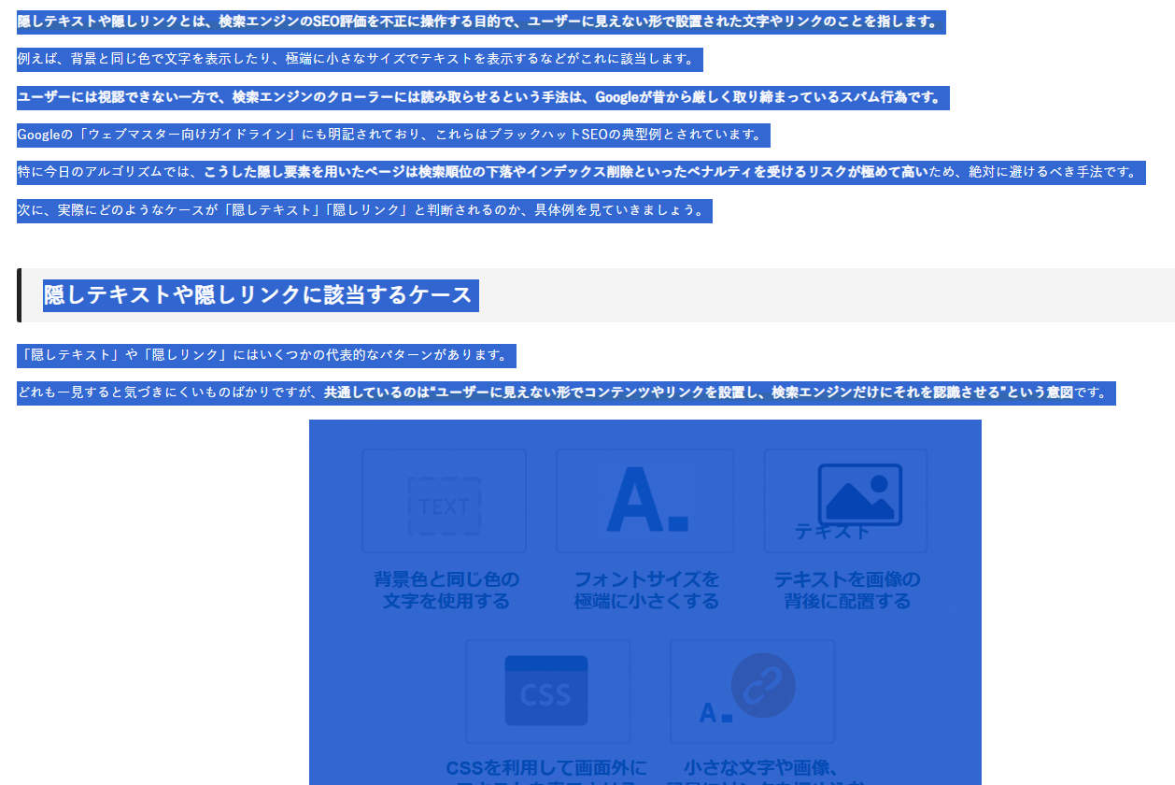This screenshot has height=785, width=1175.
Task: Click bold paragraph starting 'ユーザーには視認できない一方で'
Action: point(482,97)
